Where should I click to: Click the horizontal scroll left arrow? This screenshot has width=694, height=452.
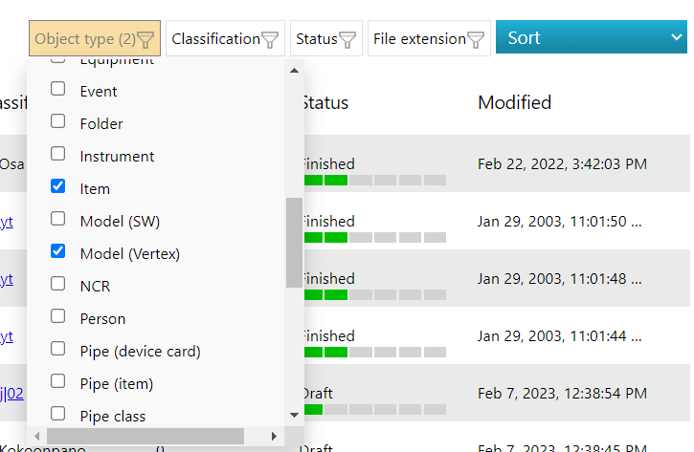tap(35, 436)
